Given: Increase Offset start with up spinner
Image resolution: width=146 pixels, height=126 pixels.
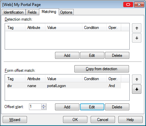Looking at the screenshot, I should coord(44,105).
